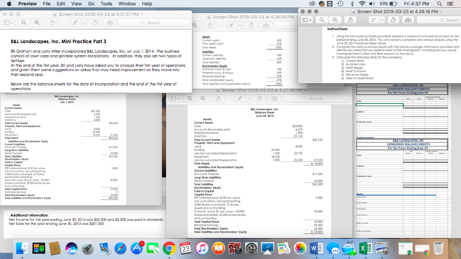The width and height of the screenshot is (461, 259).
Task: Zoom in within the 4.27.48 PM window
Action: (203, 98)
